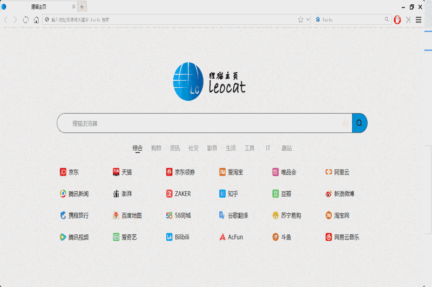Viewport: 432px width, 287px height.
Task: Click the magnifier in the Baidu search box
Action: (x=387, y=19)
